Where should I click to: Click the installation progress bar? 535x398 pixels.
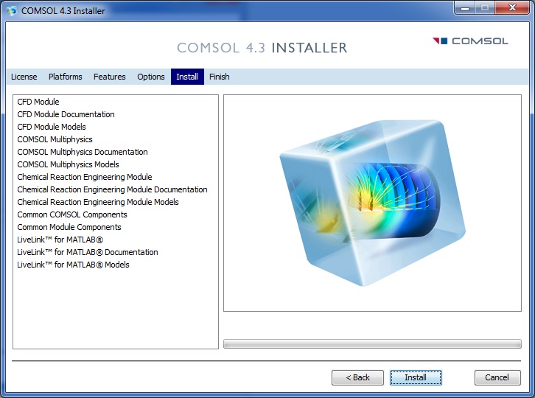point(372,343)
